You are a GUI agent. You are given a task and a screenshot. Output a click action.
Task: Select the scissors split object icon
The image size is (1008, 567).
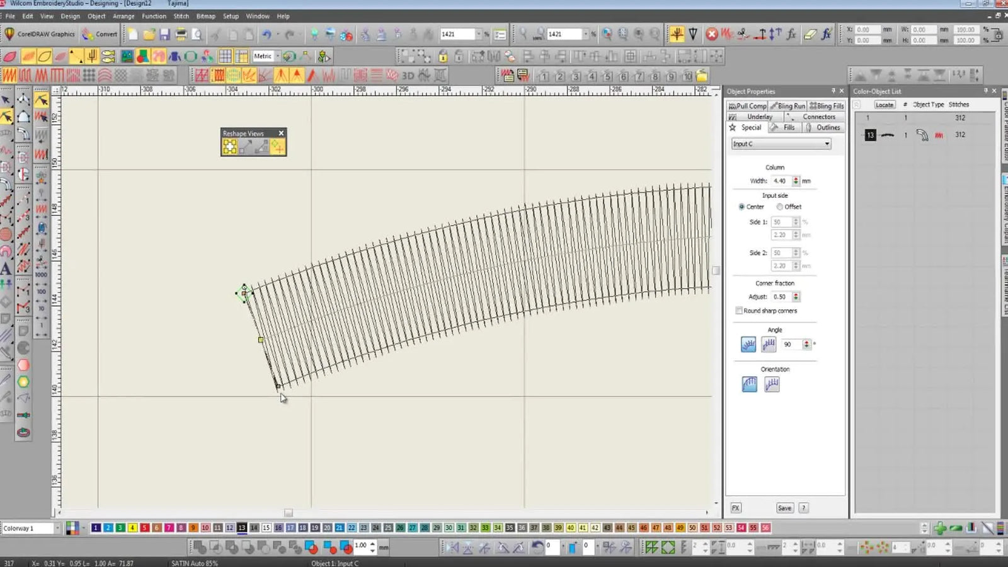pos(743,34)
